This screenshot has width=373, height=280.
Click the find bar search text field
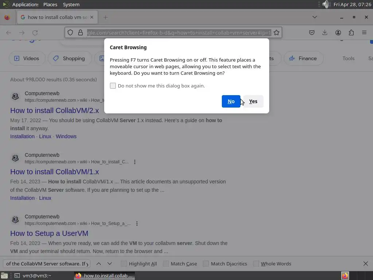(x=47, y=264)
